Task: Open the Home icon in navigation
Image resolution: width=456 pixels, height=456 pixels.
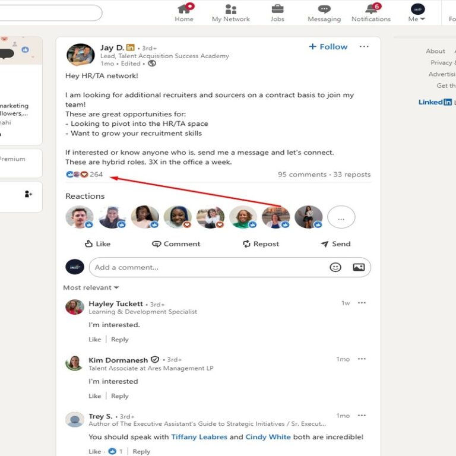Action: 184,9
